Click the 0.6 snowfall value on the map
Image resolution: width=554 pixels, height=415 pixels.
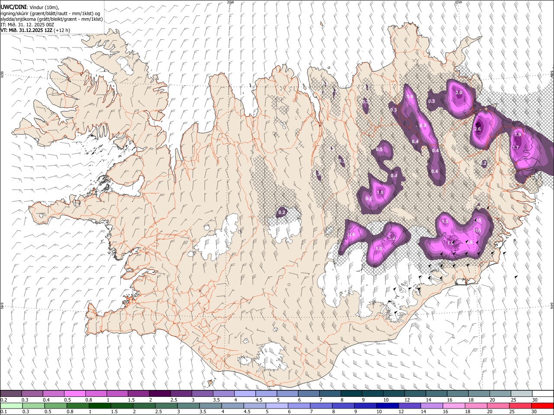coord(410,96)
